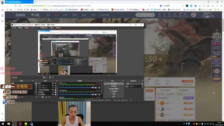The width and height of the screenshot is (224, 126).
Task: Open the 麦克风/Aux audio settings gear
Action: (x=99, y=88)
